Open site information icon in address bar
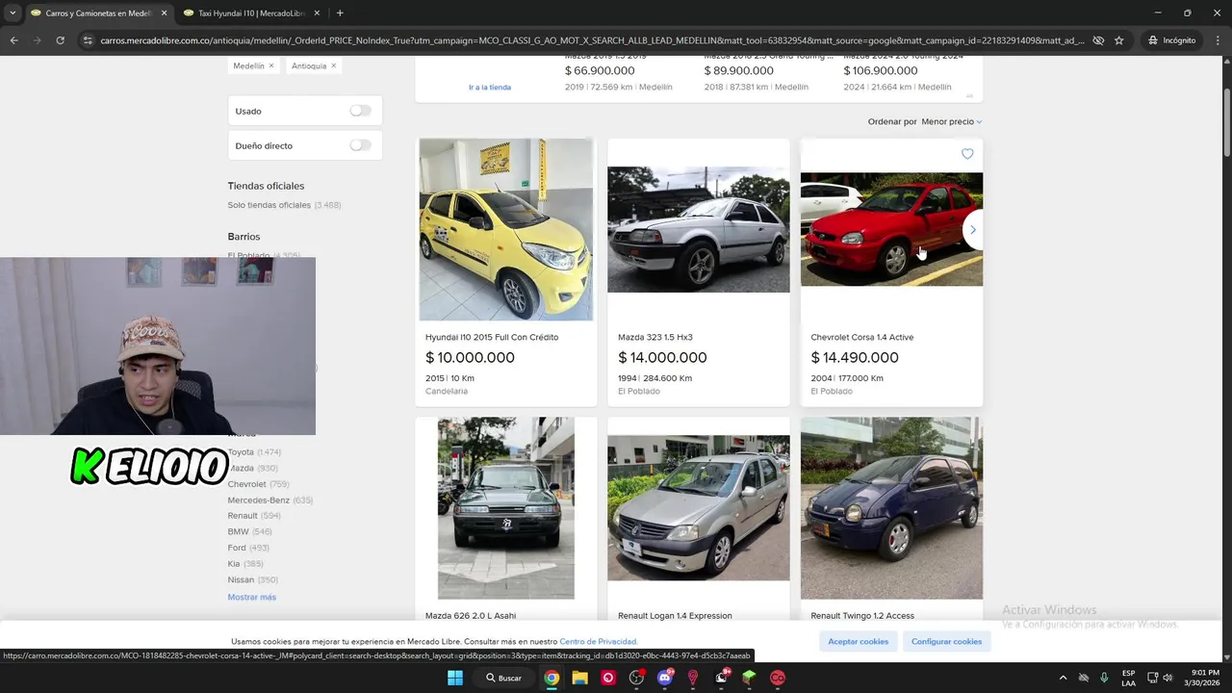This screenshot has height=693, width=1232. [88, 40]
